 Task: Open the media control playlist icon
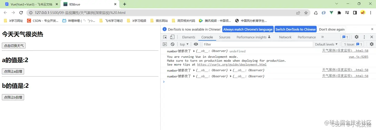click(347, 13)
